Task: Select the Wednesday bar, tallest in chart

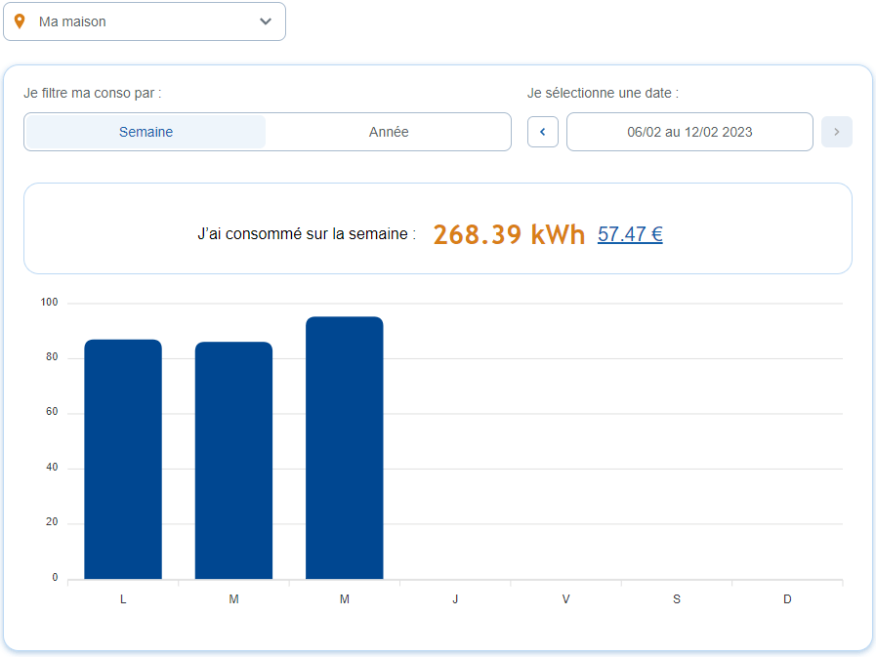Action: [x=344, y=448]
